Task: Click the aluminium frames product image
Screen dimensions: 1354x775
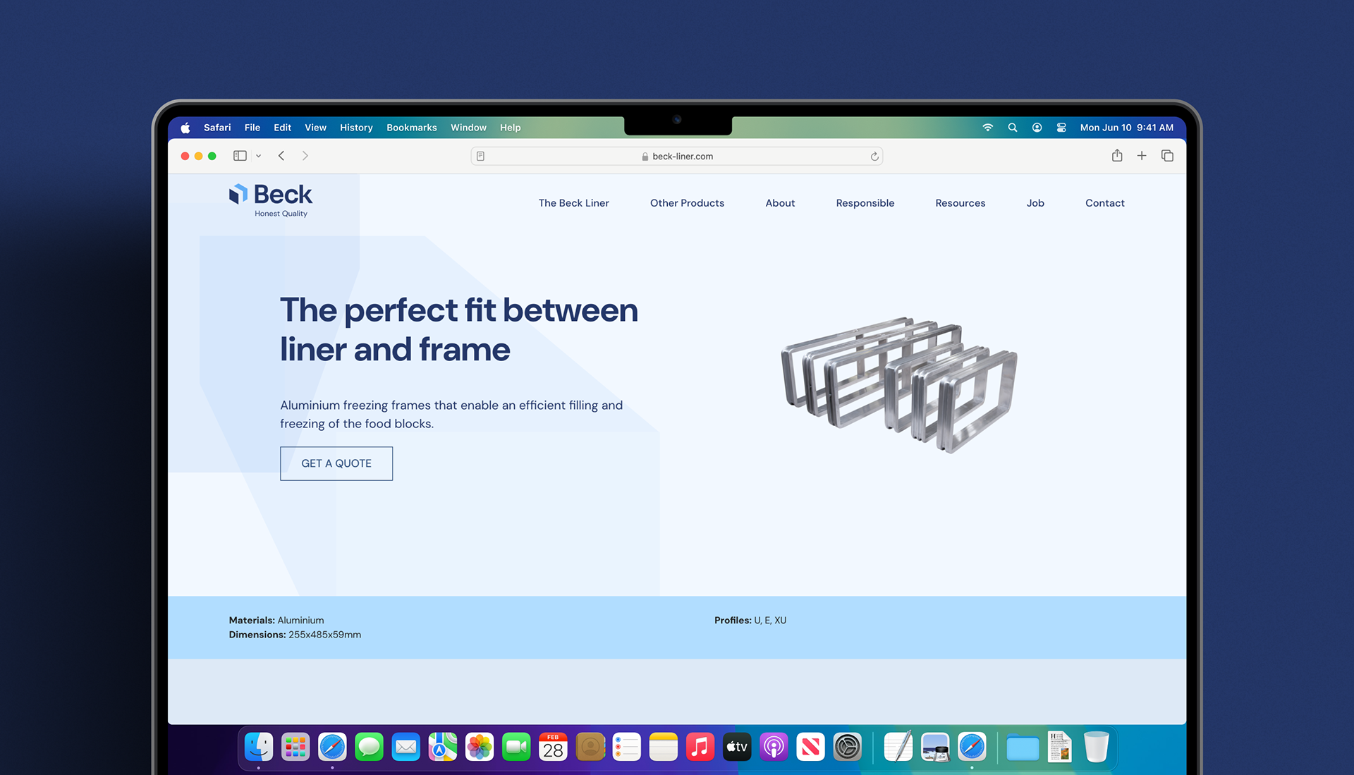Action: (899, 384)
